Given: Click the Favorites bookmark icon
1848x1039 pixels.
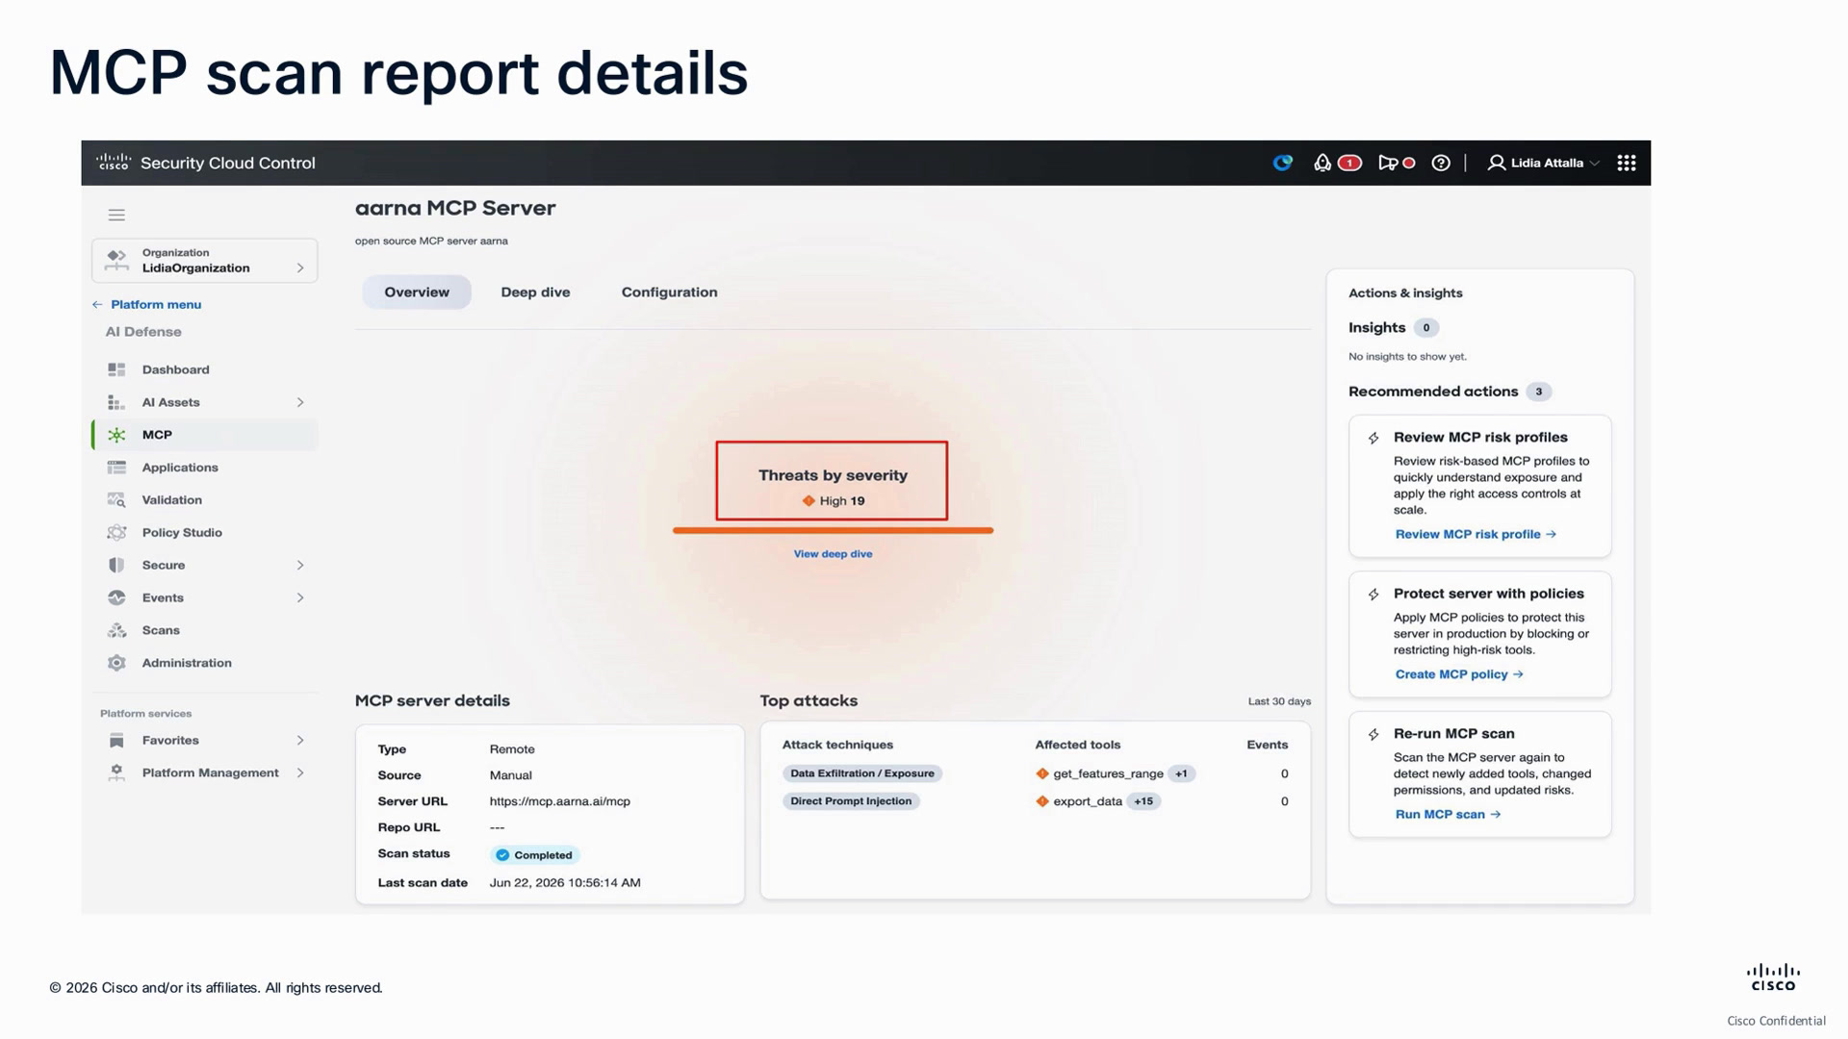Looking at the screenshot, I should (x=116, y=740).
